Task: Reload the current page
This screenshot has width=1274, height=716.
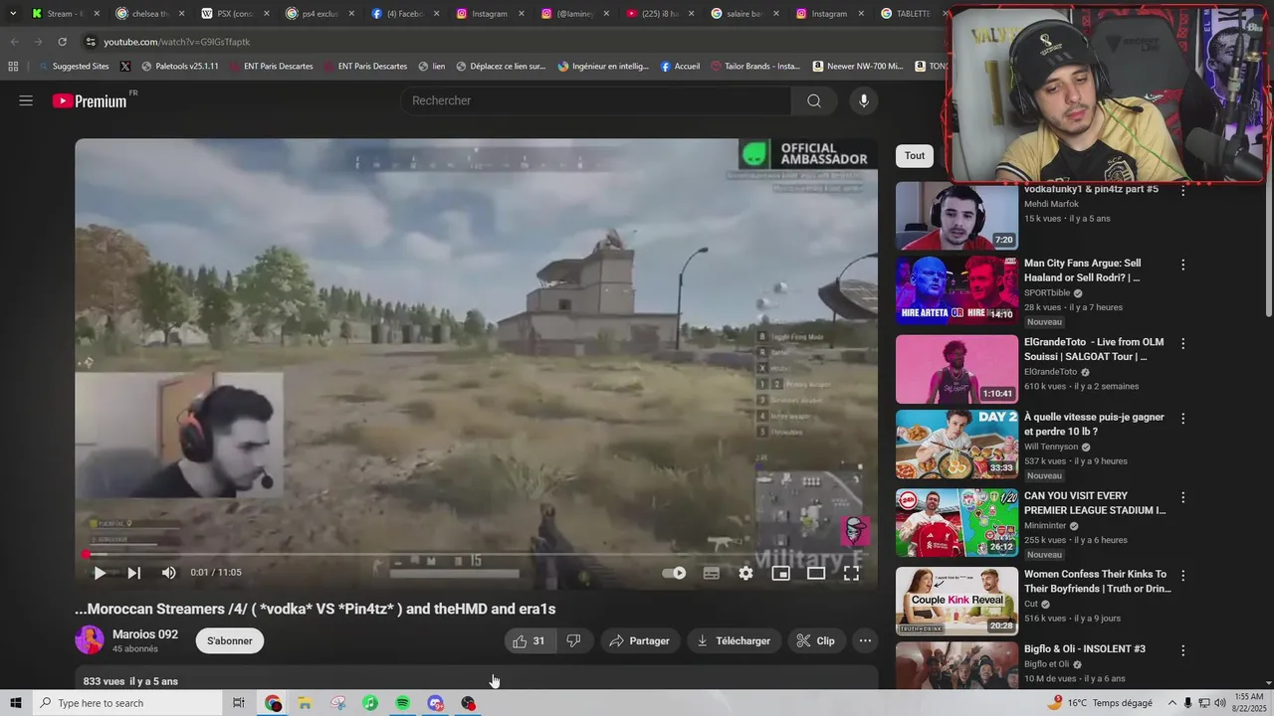Action: [62, 42]
